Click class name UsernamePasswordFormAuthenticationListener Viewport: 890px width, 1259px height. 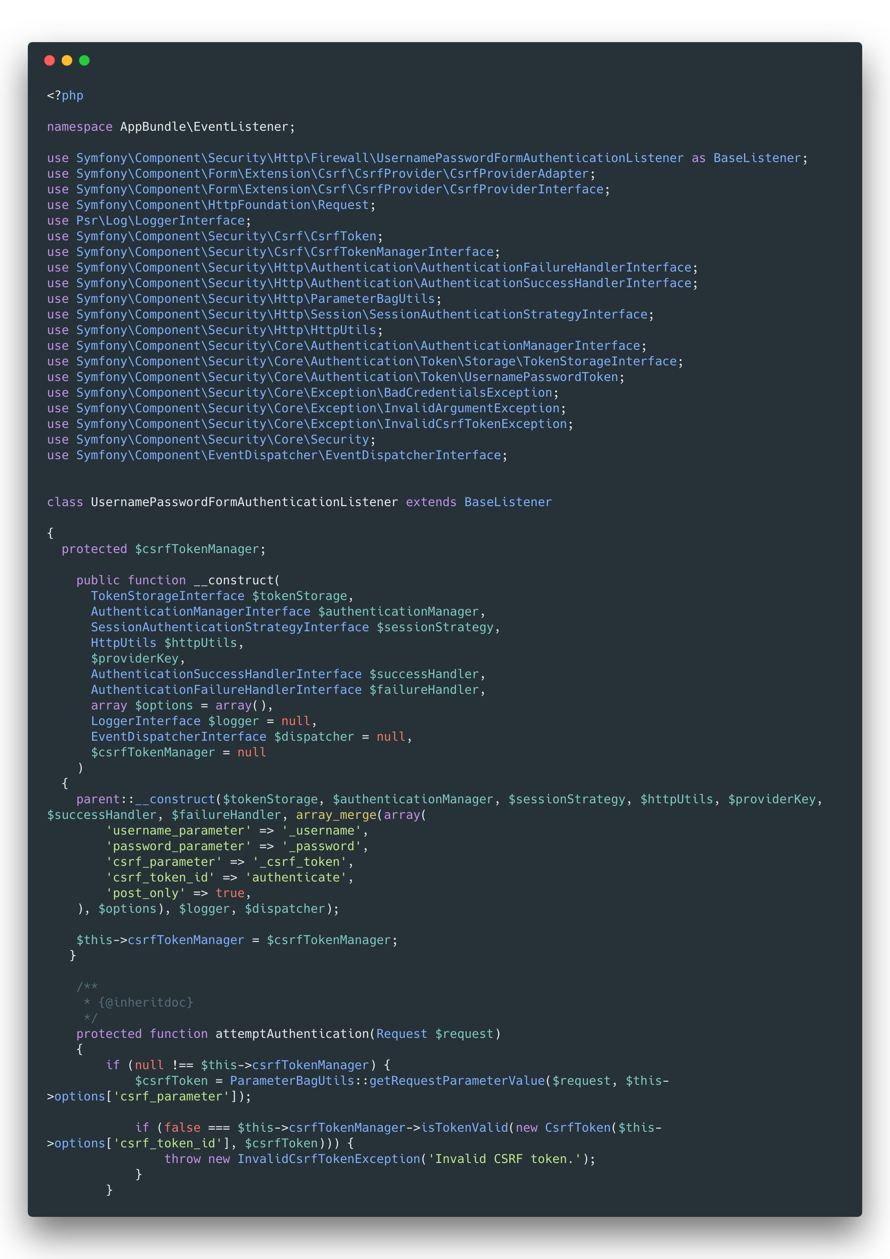click(245, 502)
